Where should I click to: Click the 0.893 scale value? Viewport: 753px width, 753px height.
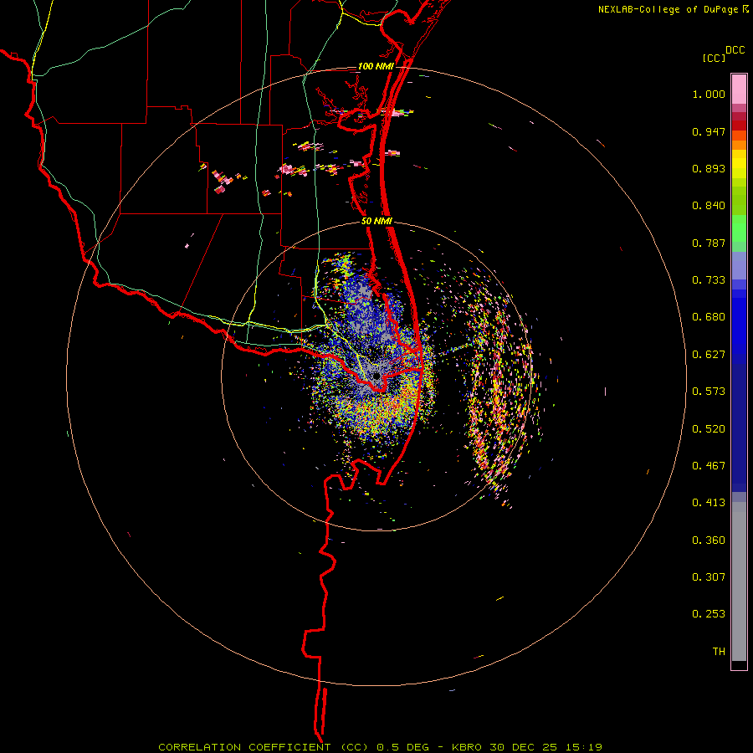click(x=709, y=168)
